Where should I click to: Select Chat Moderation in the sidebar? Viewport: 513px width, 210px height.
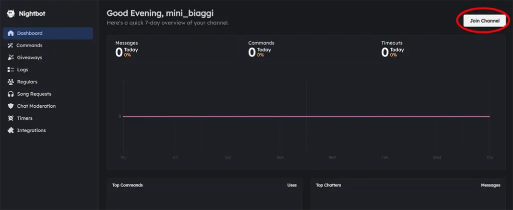pyautogui.click(x=48, y=106)
